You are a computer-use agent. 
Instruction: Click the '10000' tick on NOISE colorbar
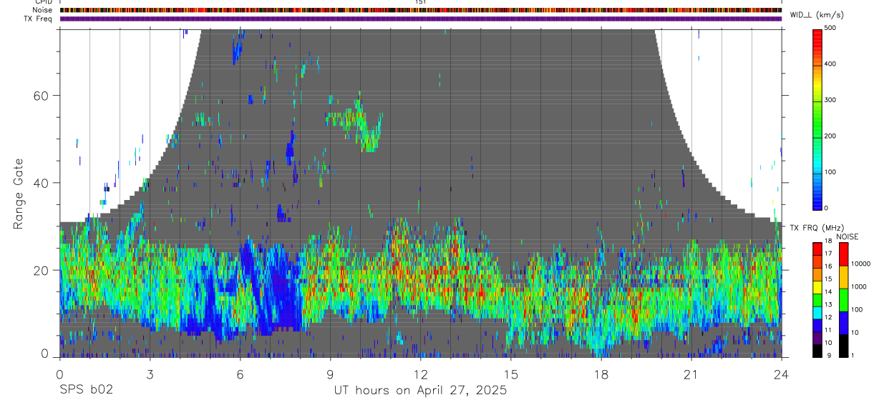(860, 264)
